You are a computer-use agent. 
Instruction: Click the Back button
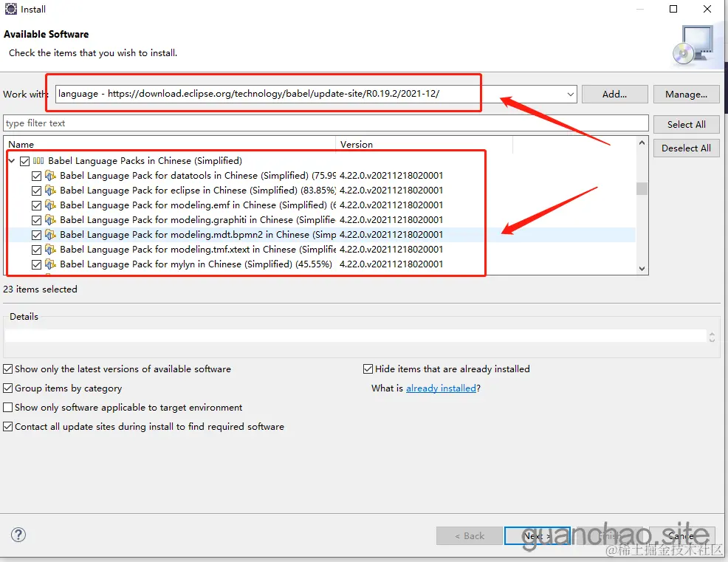pyautogui.click(x=470, y=536)
